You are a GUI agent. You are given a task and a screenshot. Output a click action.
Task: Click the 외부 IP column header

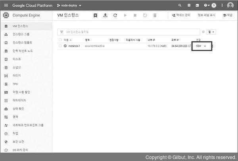click(175, 40)
